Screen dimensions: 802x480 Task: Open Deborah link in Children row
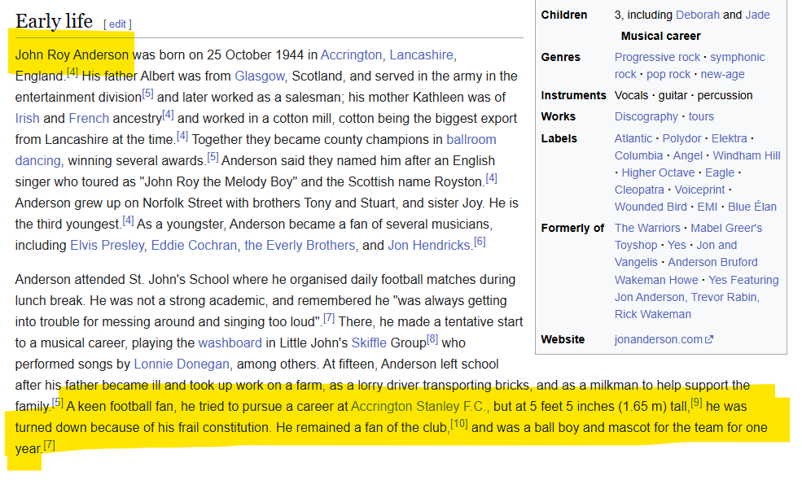[698, 15]
